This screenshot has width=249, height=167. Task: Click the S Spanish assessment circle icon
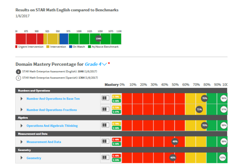click(19, 78)
